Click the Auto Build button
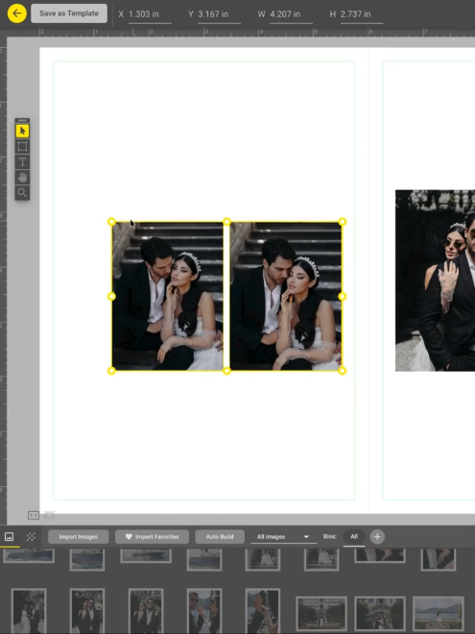This screenshot has width=475, height=634. point(220,537)
